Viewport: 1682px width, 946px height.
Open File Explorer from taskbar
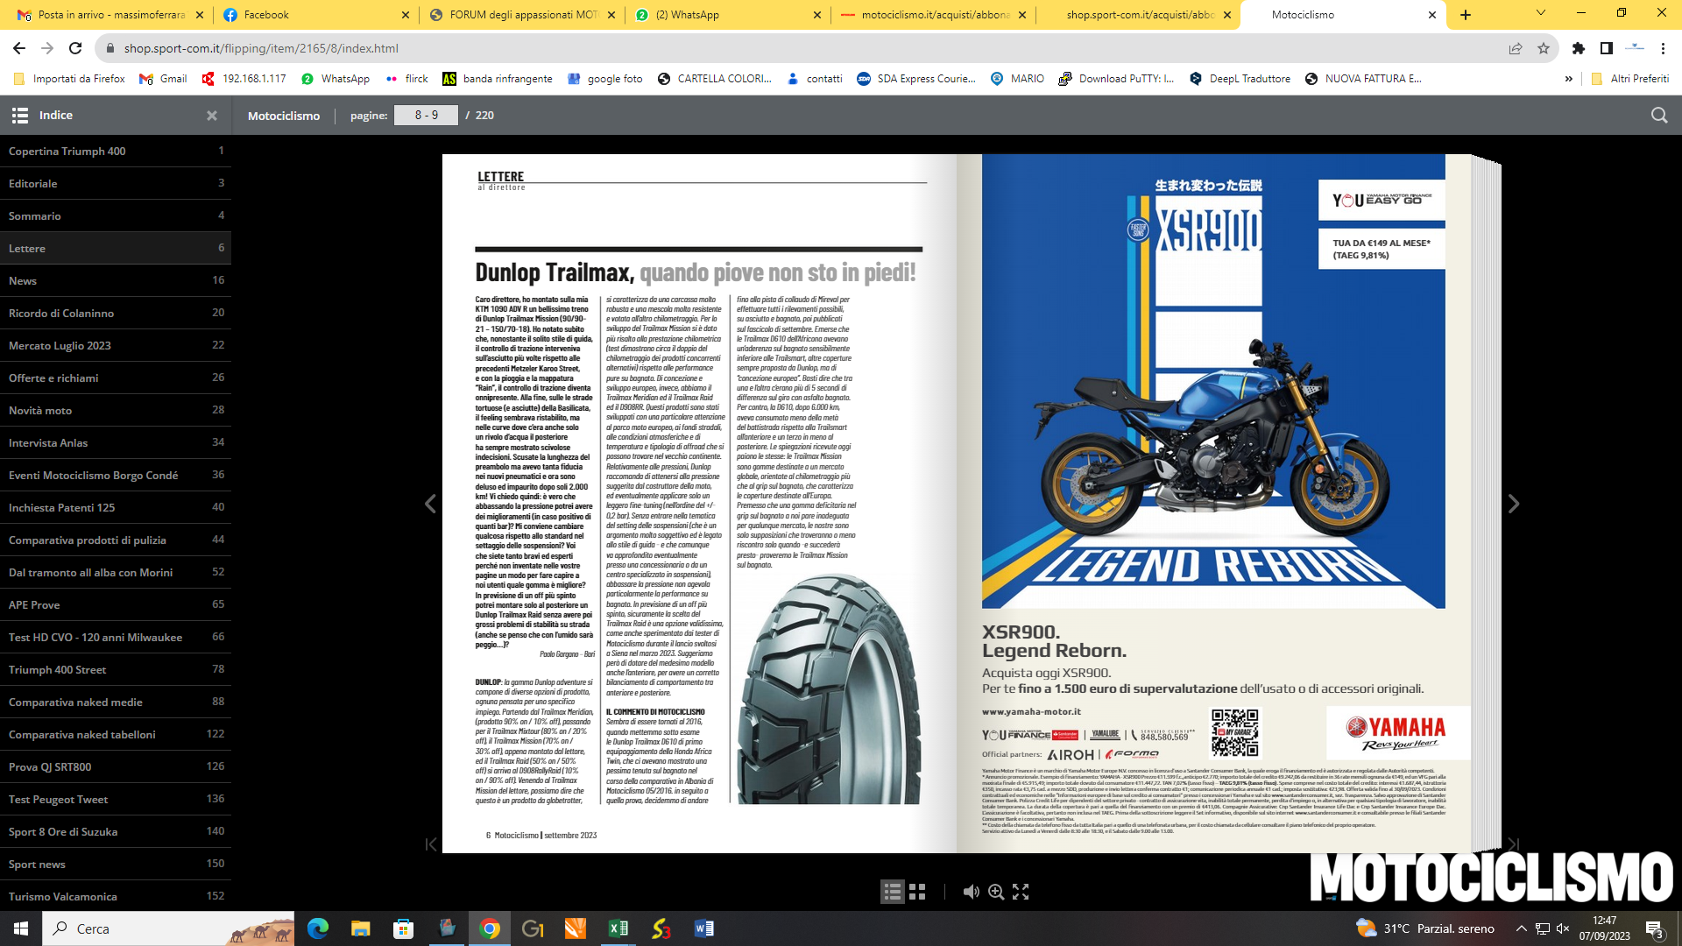tap(361, 928)
